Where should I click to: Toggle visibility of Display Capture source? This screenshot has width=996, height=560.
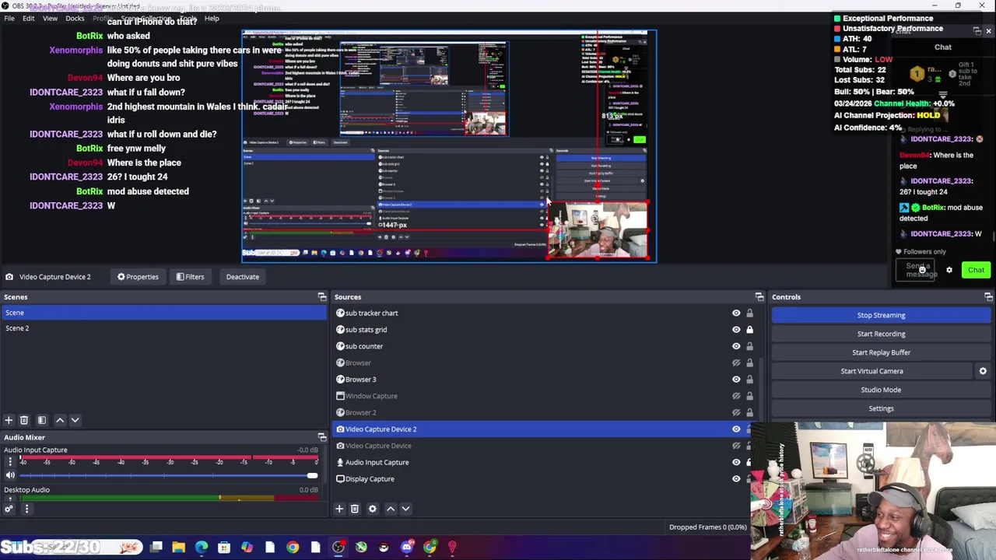[736, 479]
